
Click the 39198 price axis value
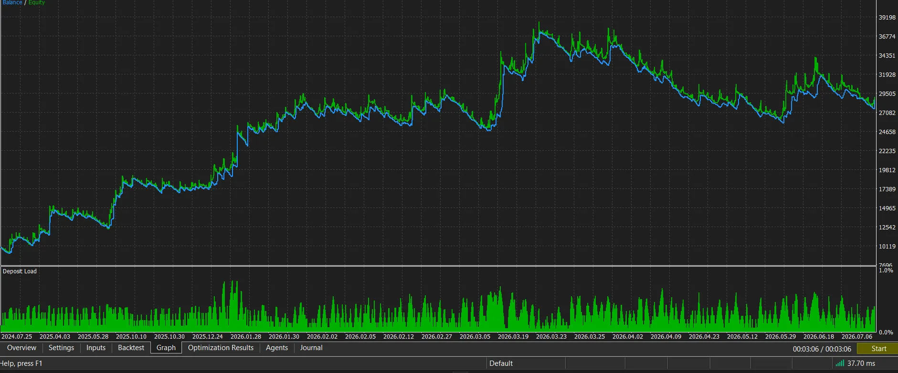coord(887,18)
